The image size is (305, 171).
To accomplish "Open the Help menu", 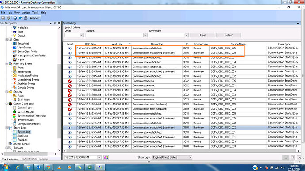I will pos(44,13).
